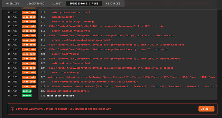Click user-code tag on log line 119
222x118 pixels.
click(x=29, y=45)
